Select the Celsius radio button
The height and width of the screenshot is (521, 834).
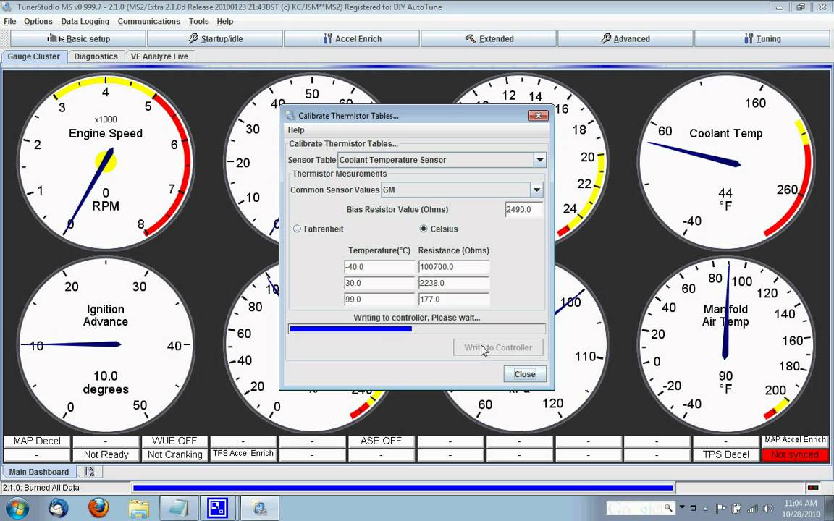click(424, 229)
